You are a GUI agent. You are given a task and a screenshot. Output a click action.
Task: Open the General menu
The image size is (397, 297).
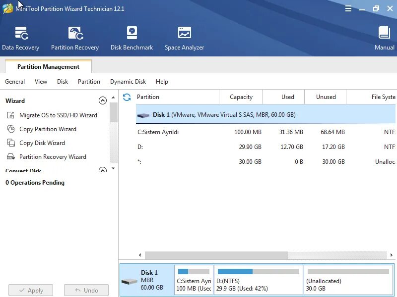pos(15,82)
